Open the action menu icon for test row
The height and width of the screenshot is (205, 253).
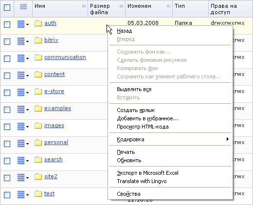23,195
